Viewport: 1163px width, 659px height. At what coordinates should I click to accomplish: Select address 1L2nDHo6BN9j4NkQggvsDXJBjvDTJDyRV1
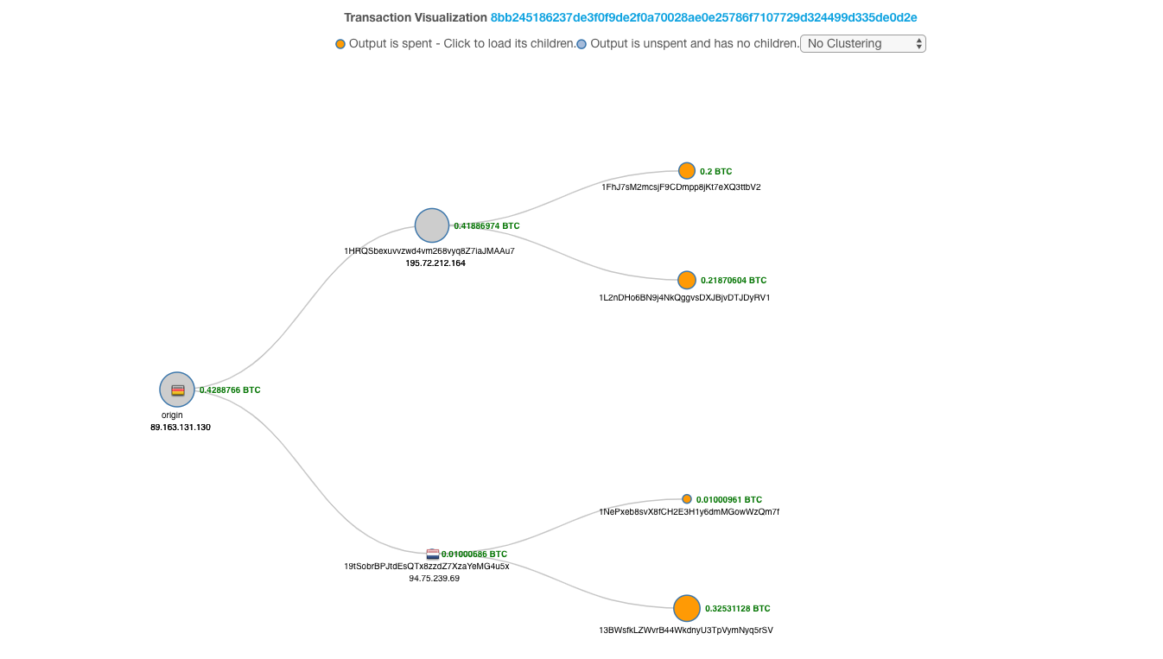point(684,297)
